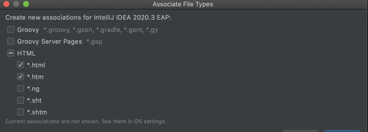Select the *.shtm extension checkbox
The height and width of the screenshot is (132, 368).
point(21,112)
